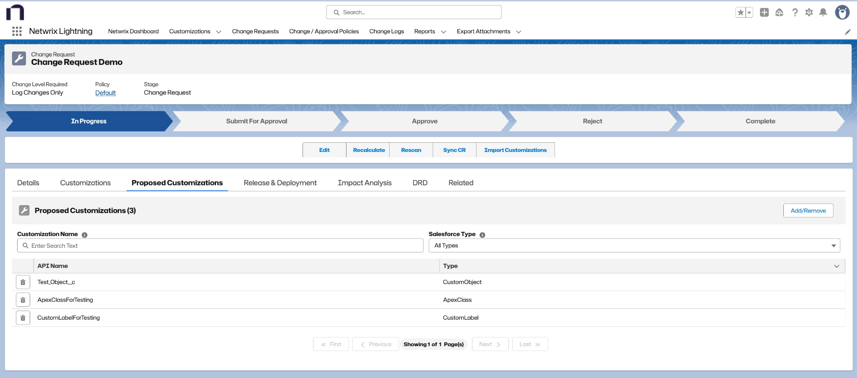Click the user avatar icon
This screenshot has height=378, width=857.
[842, 12]
